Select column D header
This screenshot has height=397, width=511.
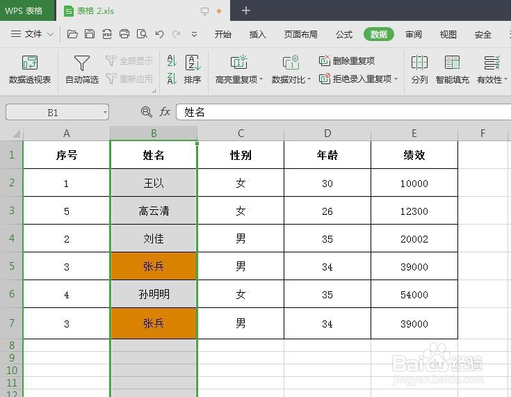point(327,133)
